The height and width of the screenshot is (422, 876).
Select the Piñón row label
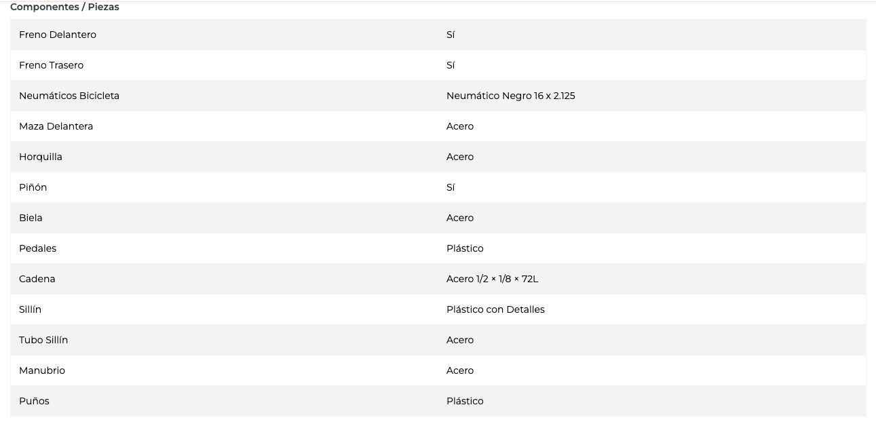pos(33,187)
